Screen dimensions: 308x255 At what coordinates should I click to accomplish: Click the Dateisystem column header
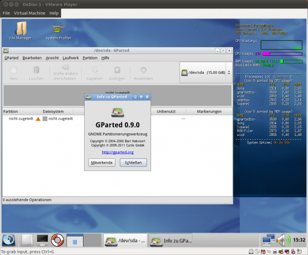click(x=57, y=112)
